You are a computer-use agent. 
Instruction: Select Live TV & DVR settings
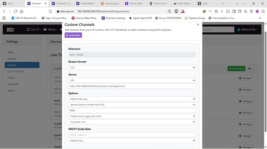15,72
